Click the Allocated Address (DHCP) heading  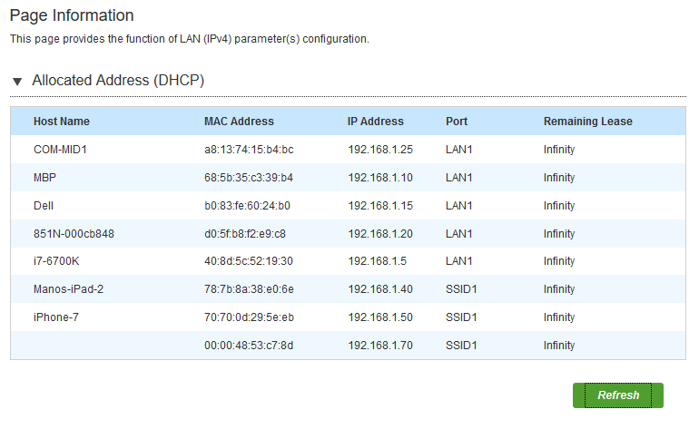tap(118, 80)
